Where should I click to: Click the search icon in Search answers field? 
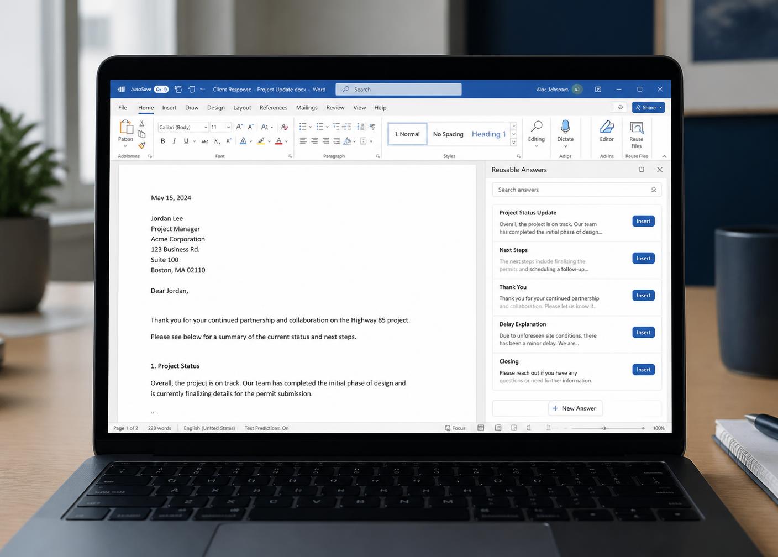click(x=654, y=190)
